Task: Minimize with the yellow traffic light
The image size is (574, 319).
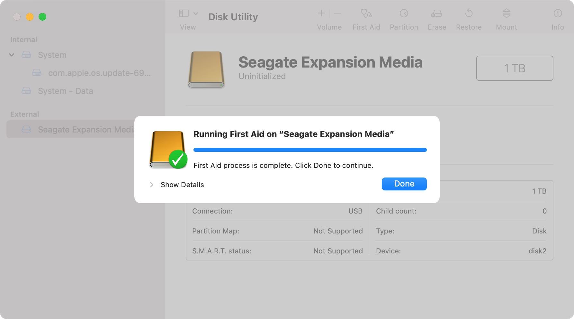Action: pyautogui.click(x=30, y=17)
